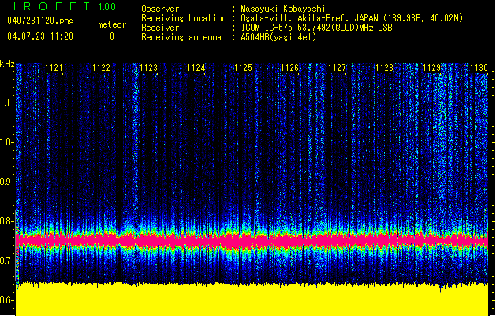Viewport: 496px width, 316px height.
Task: Click the 1.1 kHz axis label
Action: pyautogui.click(x=7, y=103)
